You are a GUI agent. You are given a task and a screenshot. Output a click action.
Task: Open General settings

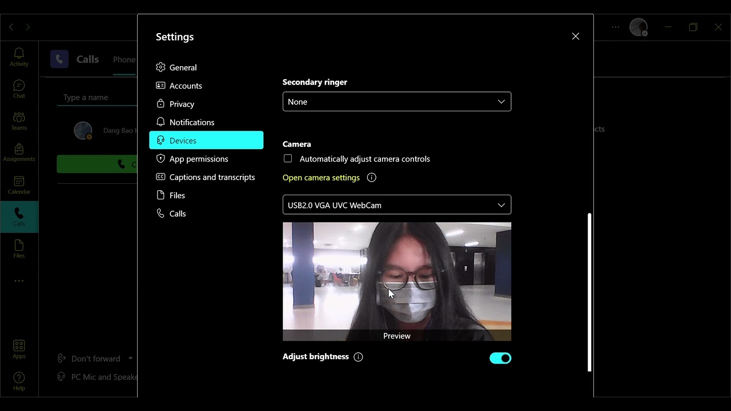click(206, 67)
